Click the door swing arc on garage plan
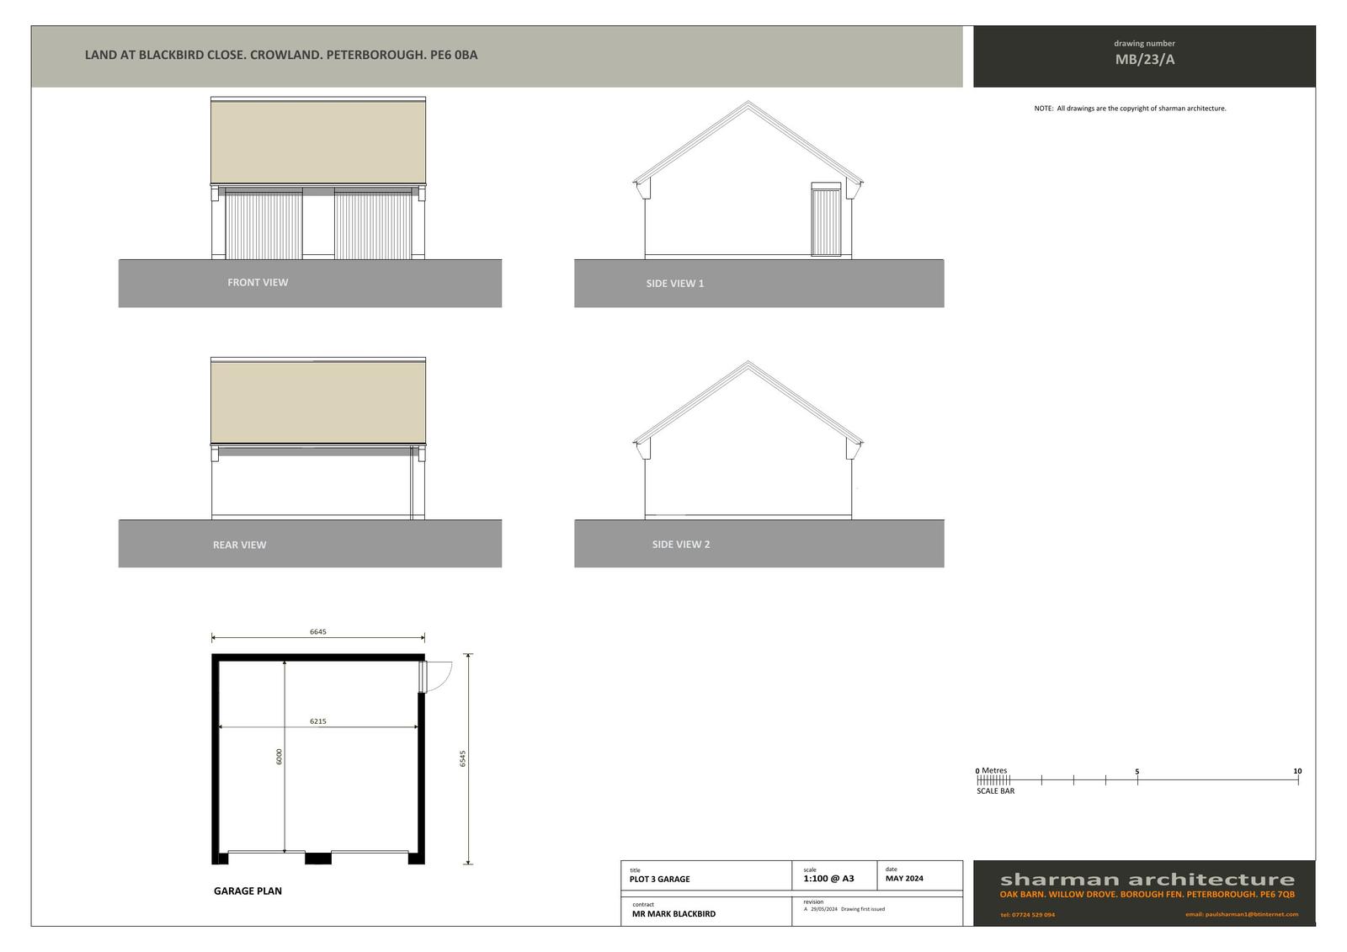The height and width of the screenshot is (952, 1347). (439, 676)
